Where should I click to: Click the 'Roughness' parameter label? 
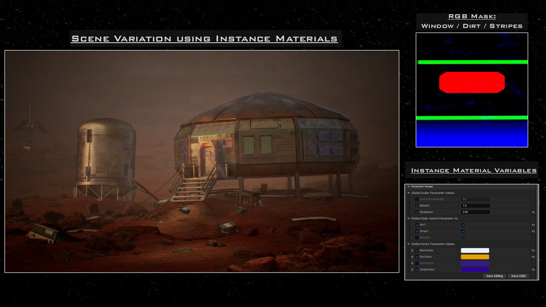click(x=426, y=212)
